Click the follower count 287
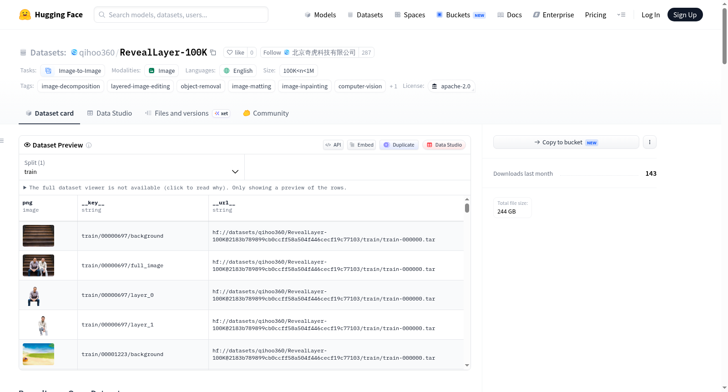Screen dimensions: 728x392 pyautogui.click(x=366, y=52)
